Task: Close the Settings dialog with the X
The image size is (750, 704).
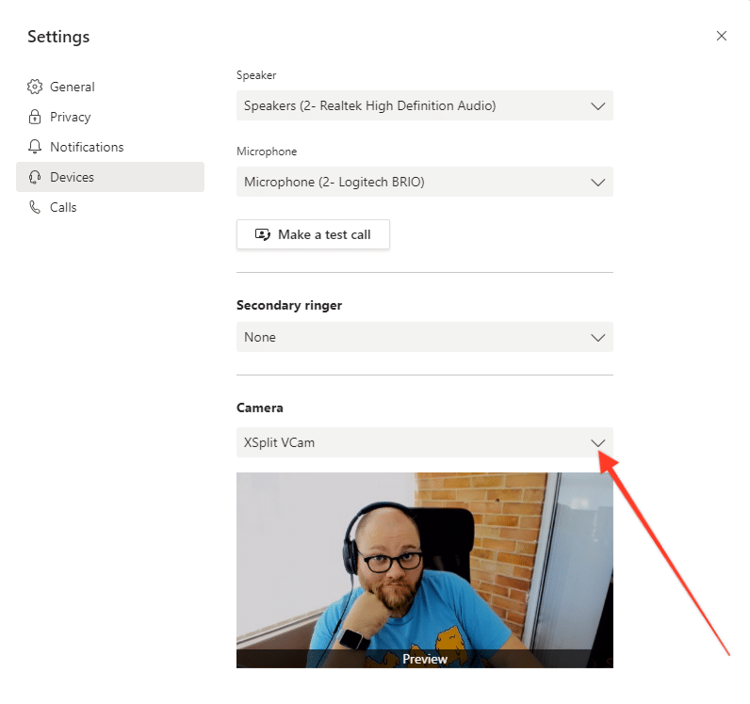Action: (722, 36)
